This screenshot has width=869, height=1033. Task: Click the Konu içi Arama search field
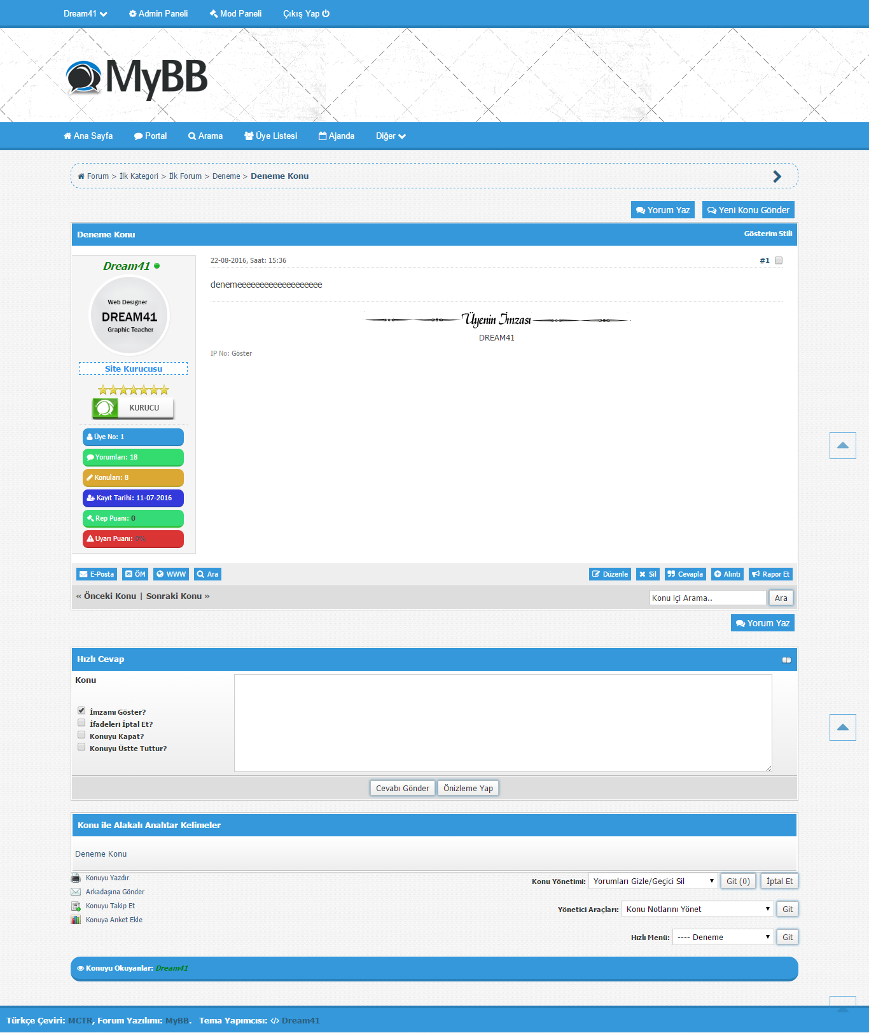point(708,598)
